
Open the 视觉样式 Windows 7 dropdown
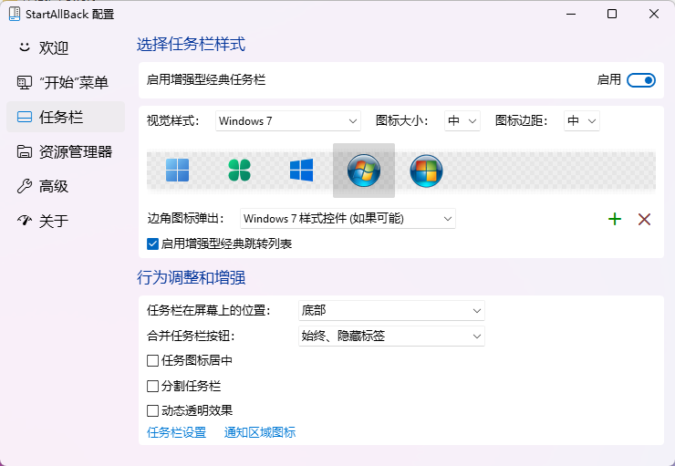click(288, 121)
